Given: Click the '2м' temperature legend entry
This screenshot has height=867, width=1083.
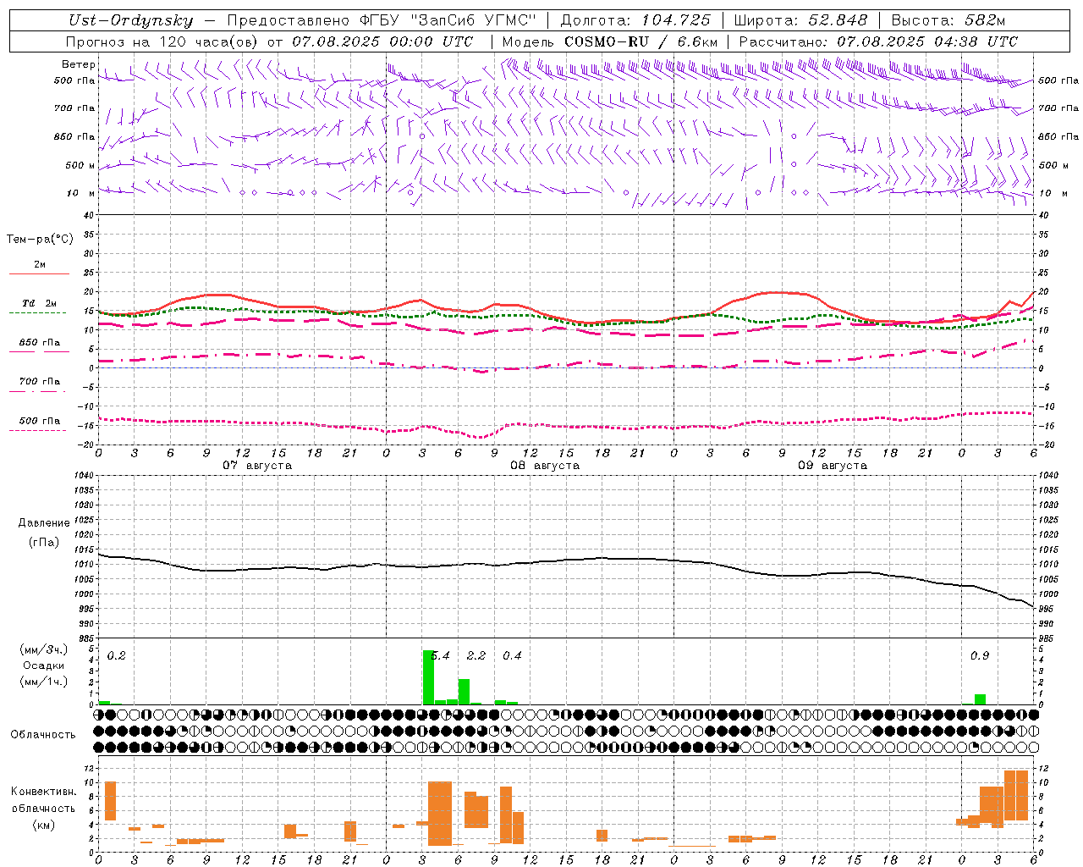Looking at the screenshot, I should [40, 264].
